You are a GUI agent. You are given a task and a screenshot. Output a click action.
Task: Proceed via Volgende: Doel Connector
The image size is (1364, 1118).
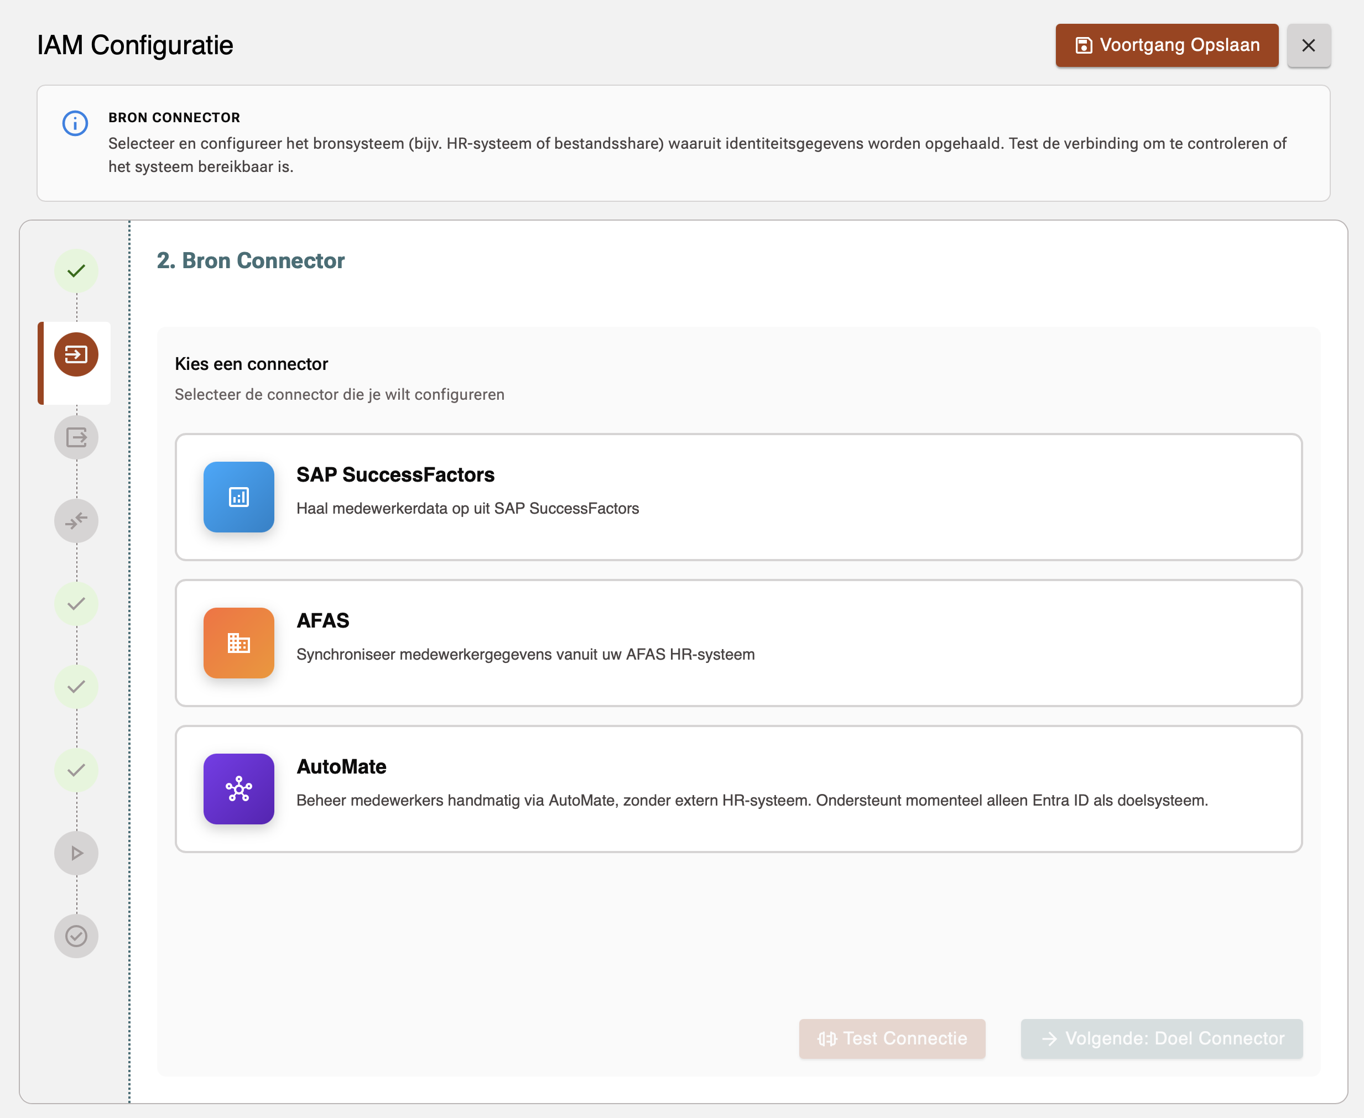click(x=1161, y=1038)
